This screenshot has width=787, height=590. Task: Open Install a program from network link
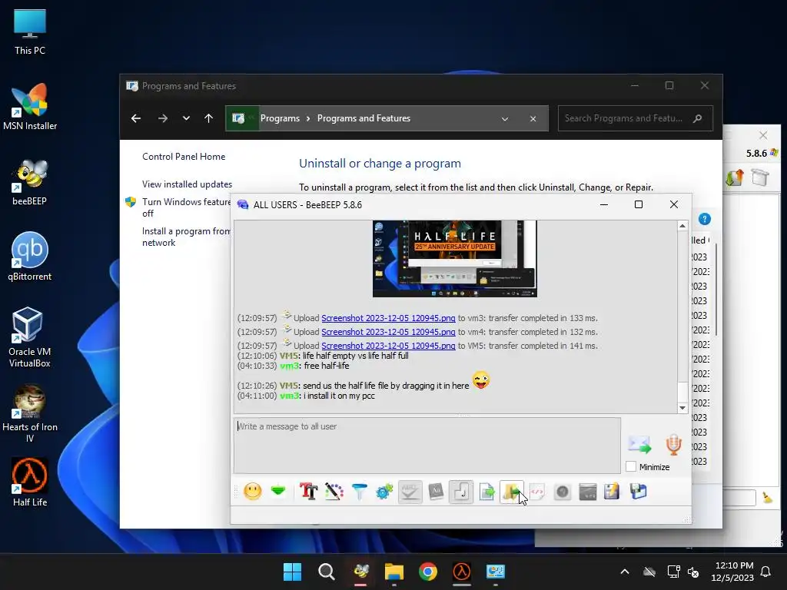tap(186, 237)
